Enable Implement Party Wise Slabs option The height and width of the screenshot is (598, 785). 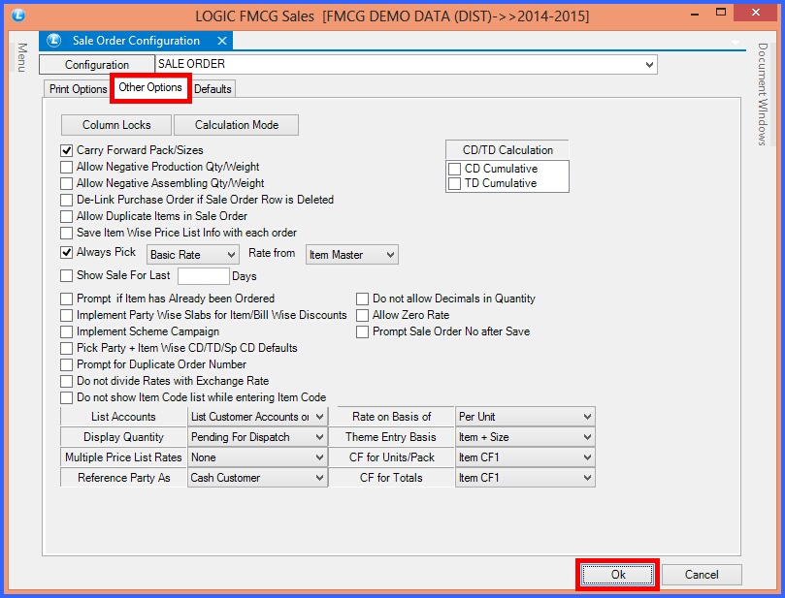coord(66,315)
